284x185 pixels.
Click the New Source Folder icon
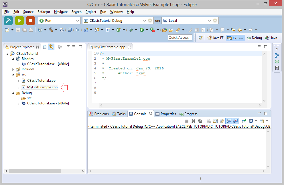tap(97, 30)
